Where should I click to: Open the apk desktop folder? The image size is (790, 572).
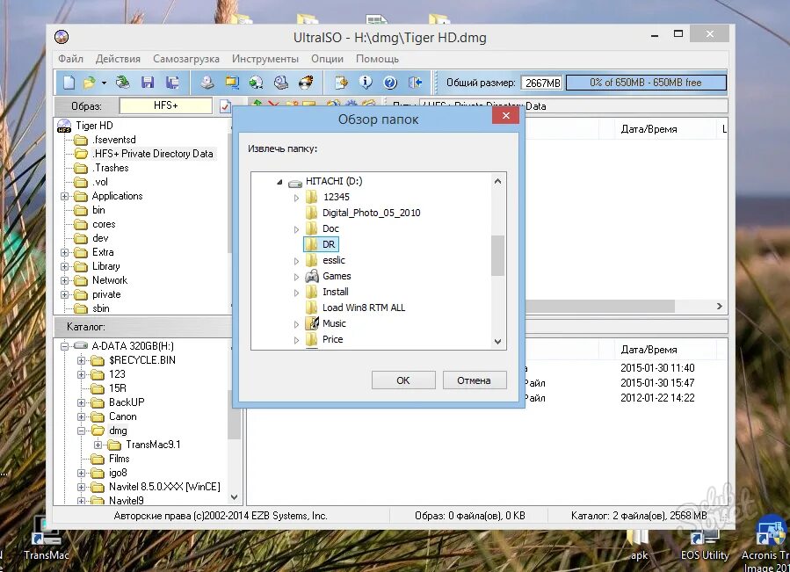tap(639, 546)
